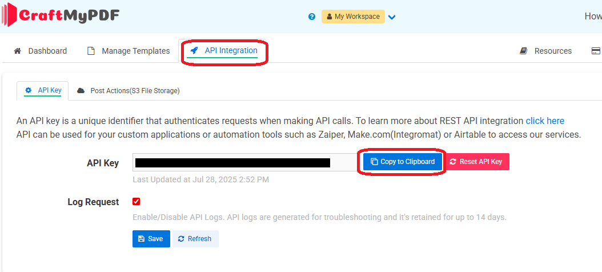Click the "Log Request" label
This screenshot has width=602, height=272.
click(x=93, y=202)
